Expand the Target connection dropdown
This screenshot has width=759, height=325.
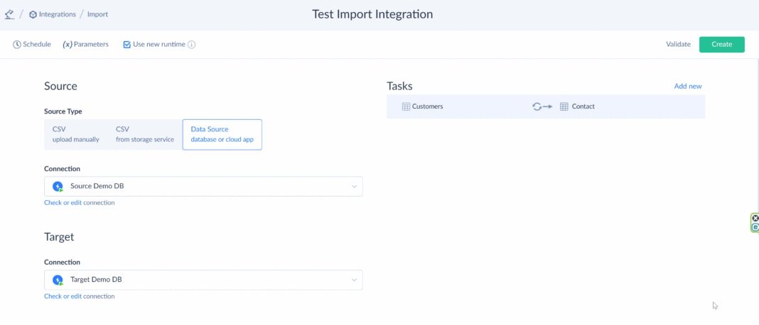pyautogui.click(x=354, y=280)
